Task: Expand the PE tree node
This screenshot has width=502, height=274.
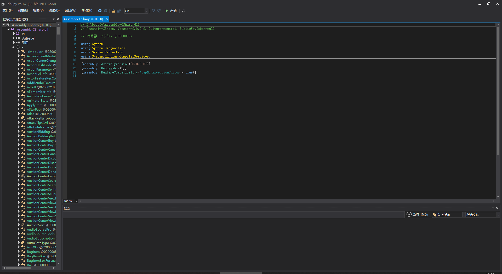Action: click(x=14, y=34)
